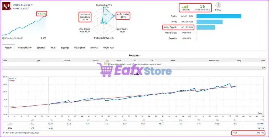
Task: Open 'How is the Growth in Signals Calculated?' link
Action: pyautogui.click(x=22, y=133)
